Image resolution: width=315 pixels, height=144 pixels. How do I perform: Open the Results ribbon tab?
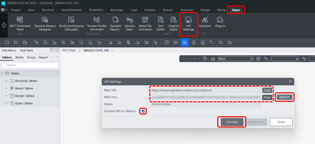click(168, 10)
